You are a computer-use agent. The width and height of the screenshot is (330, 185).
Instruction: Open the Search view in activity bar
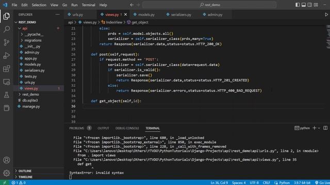click(7, 29)
